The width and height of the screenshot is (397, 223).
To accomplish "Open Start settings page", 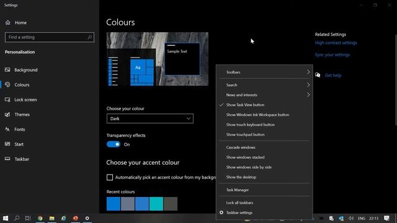I will 14,144.
